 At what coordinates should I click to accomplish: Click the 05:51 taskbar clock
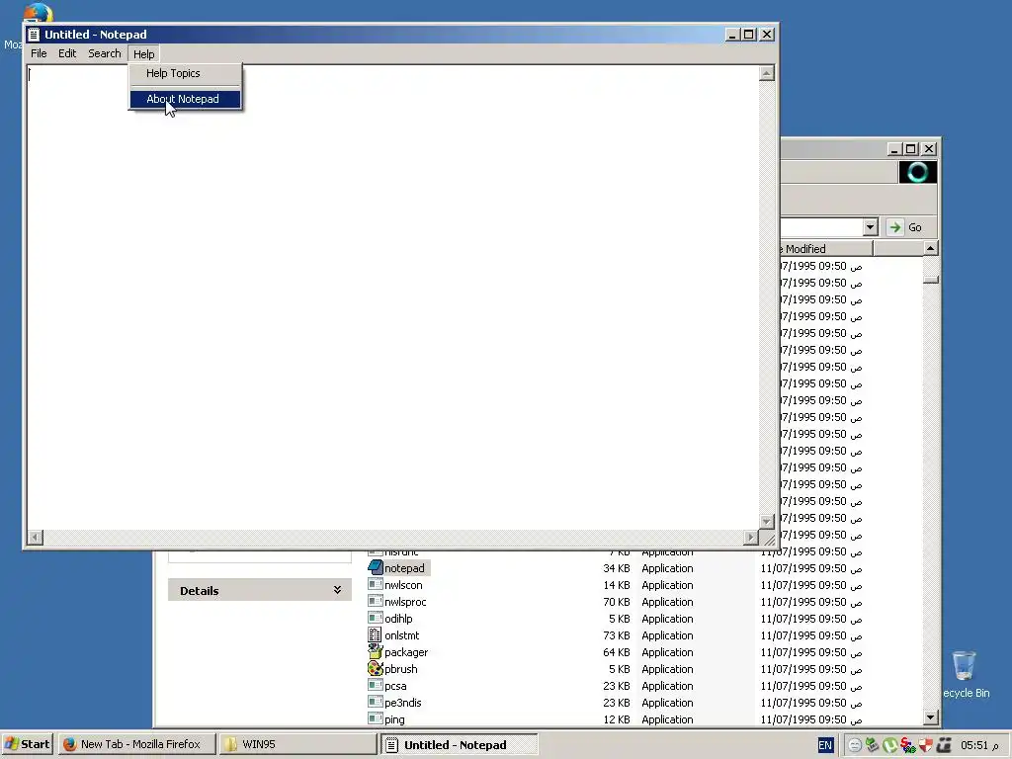coord(979,745)
